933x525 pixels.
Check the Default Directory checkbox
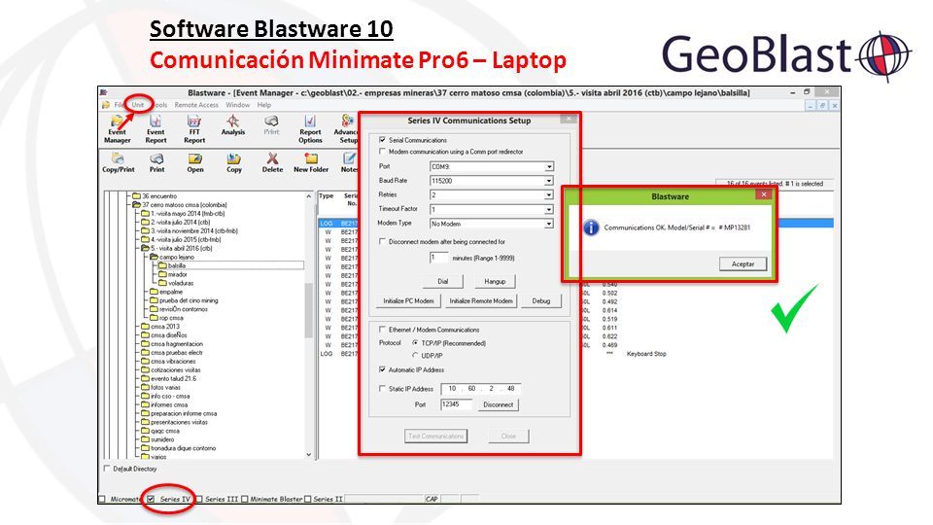(x=107, y=469)
